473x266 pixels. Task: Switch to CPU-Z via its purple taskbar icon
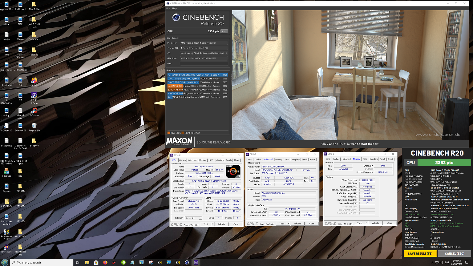click(x=196, y=262)
